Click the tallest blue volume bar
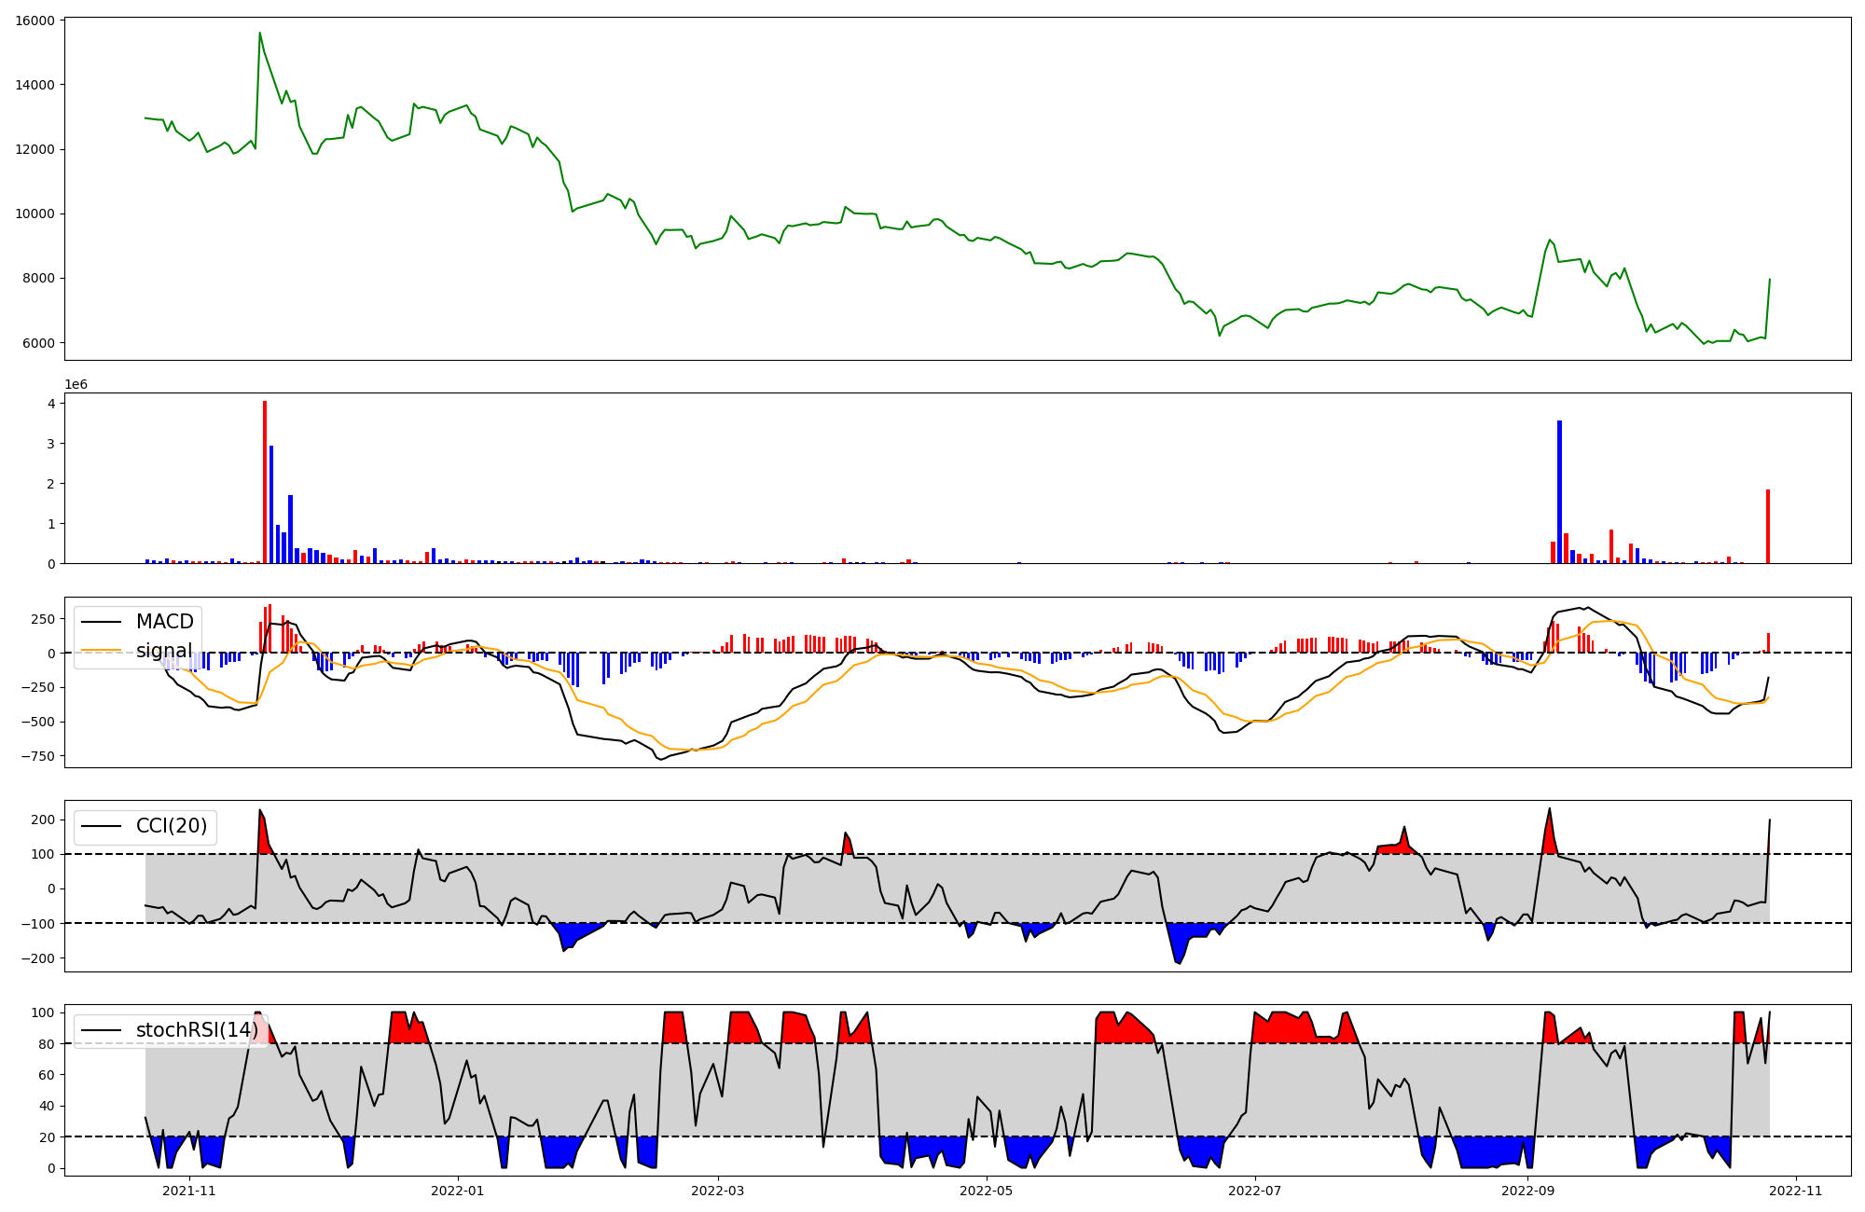Image resolution: width=1865 pixels, height=1212 pixels. 1559,491
